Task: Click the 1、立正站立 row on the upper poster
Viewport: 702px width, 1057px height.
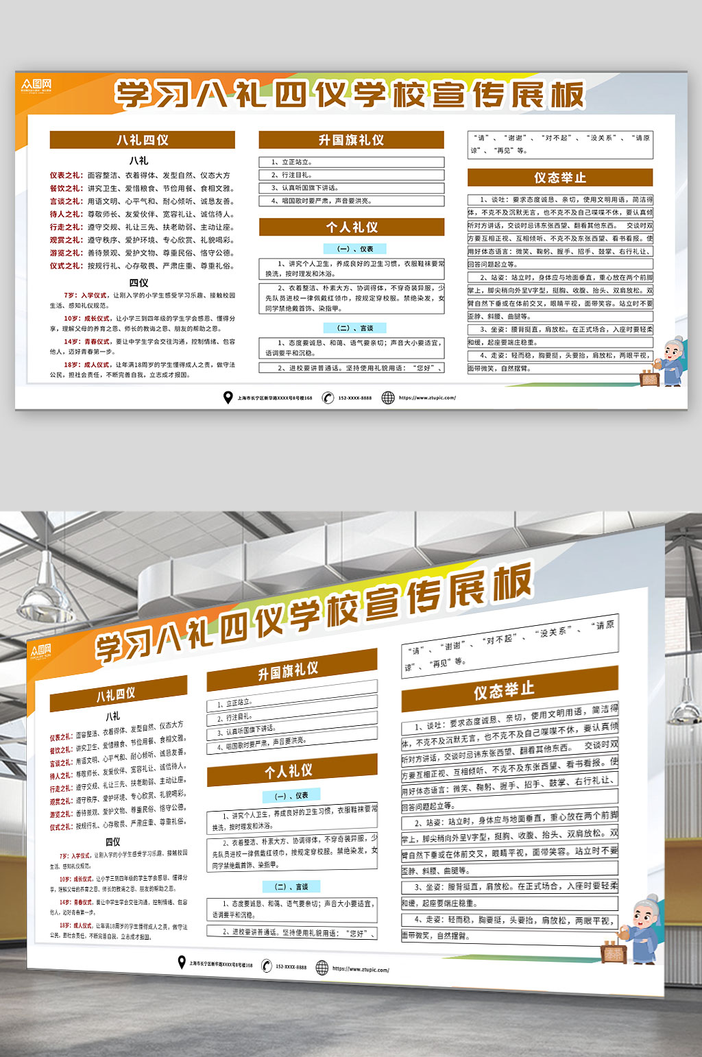Action: point(351,162)
